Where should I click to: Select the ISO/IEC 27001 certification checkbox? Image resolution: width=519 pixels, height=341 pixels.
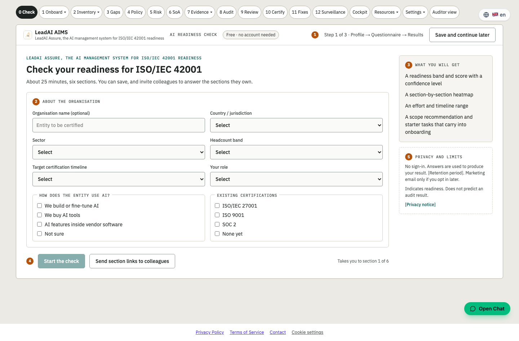point(217,206)
